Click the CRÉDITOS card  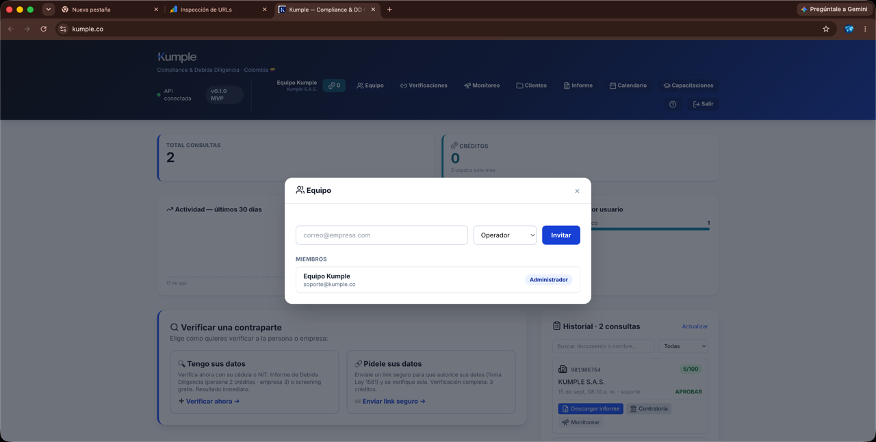(x=580, y=157)
